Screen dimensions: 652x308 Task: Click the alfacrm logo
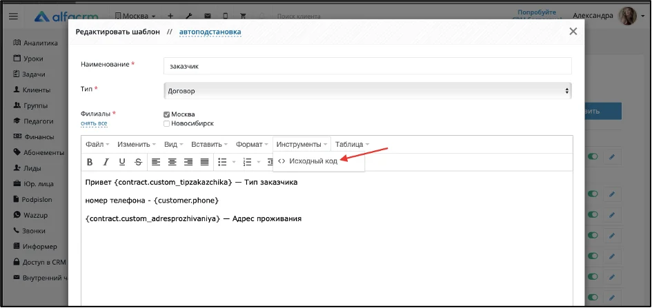[66, 16]
